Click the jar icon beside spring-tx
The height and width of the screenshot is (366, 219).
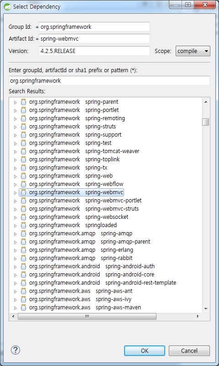pos(23,168)
